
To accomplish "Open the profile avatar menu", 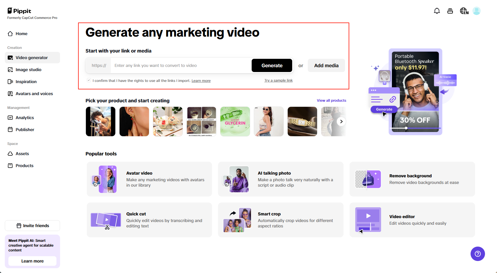I will click(x=477, y=10).
